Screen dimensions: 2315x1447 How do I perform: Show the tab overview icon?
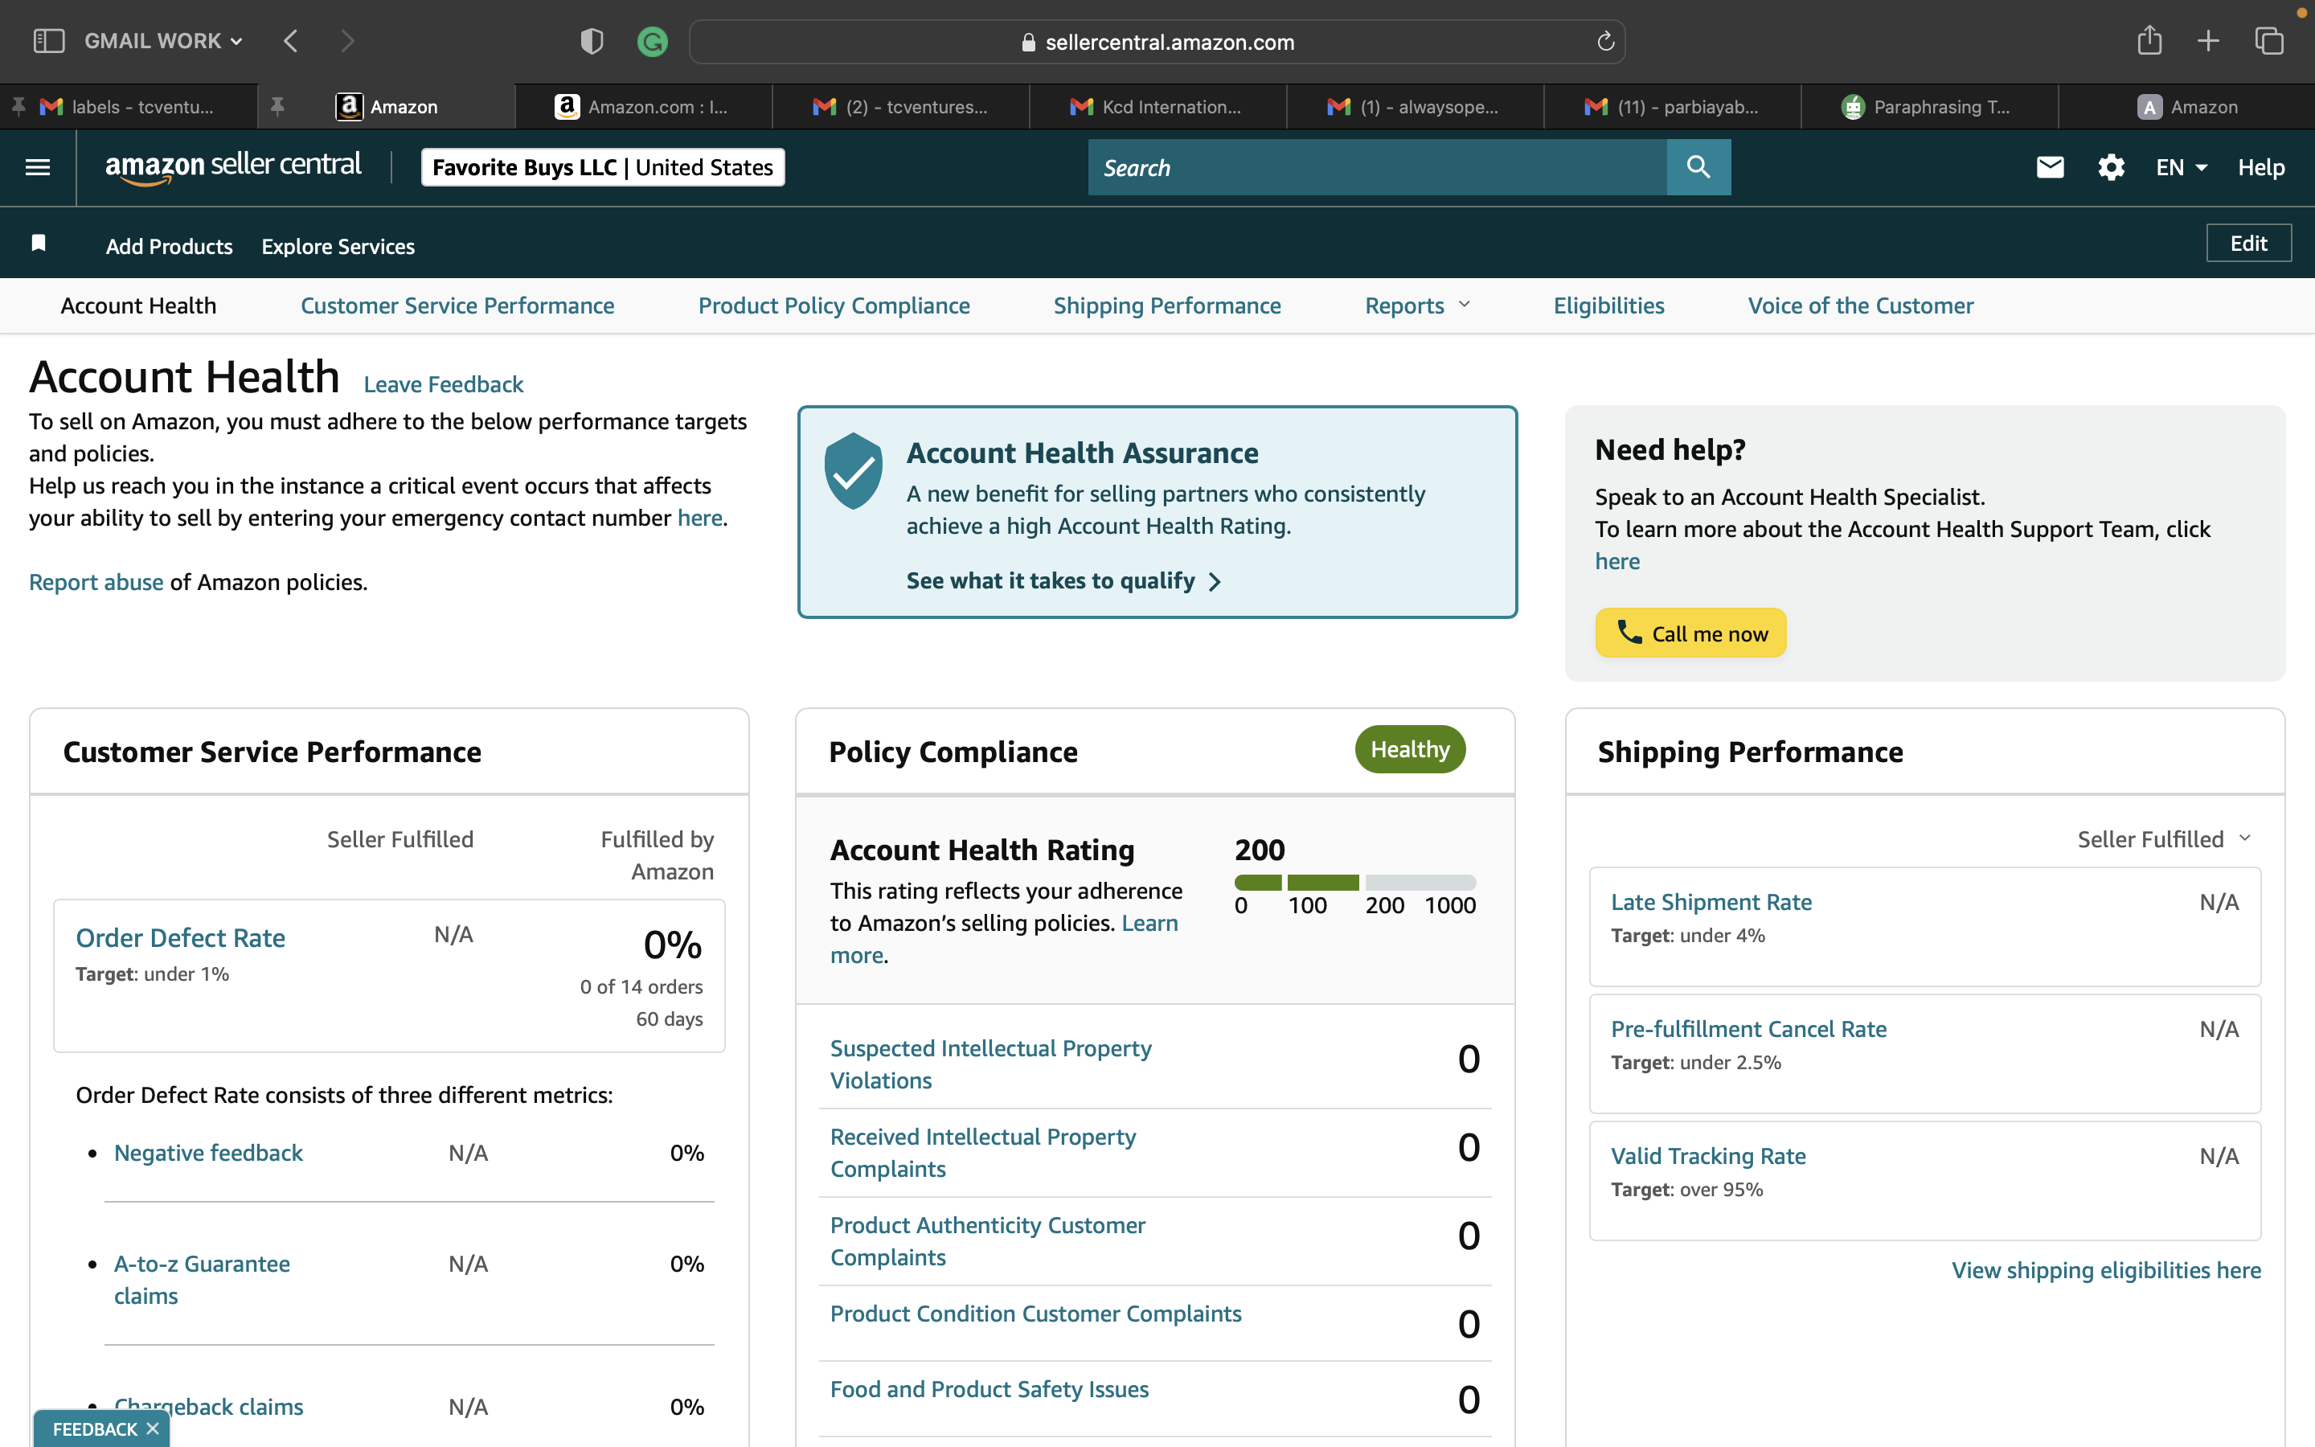(x=2269, y=41)
